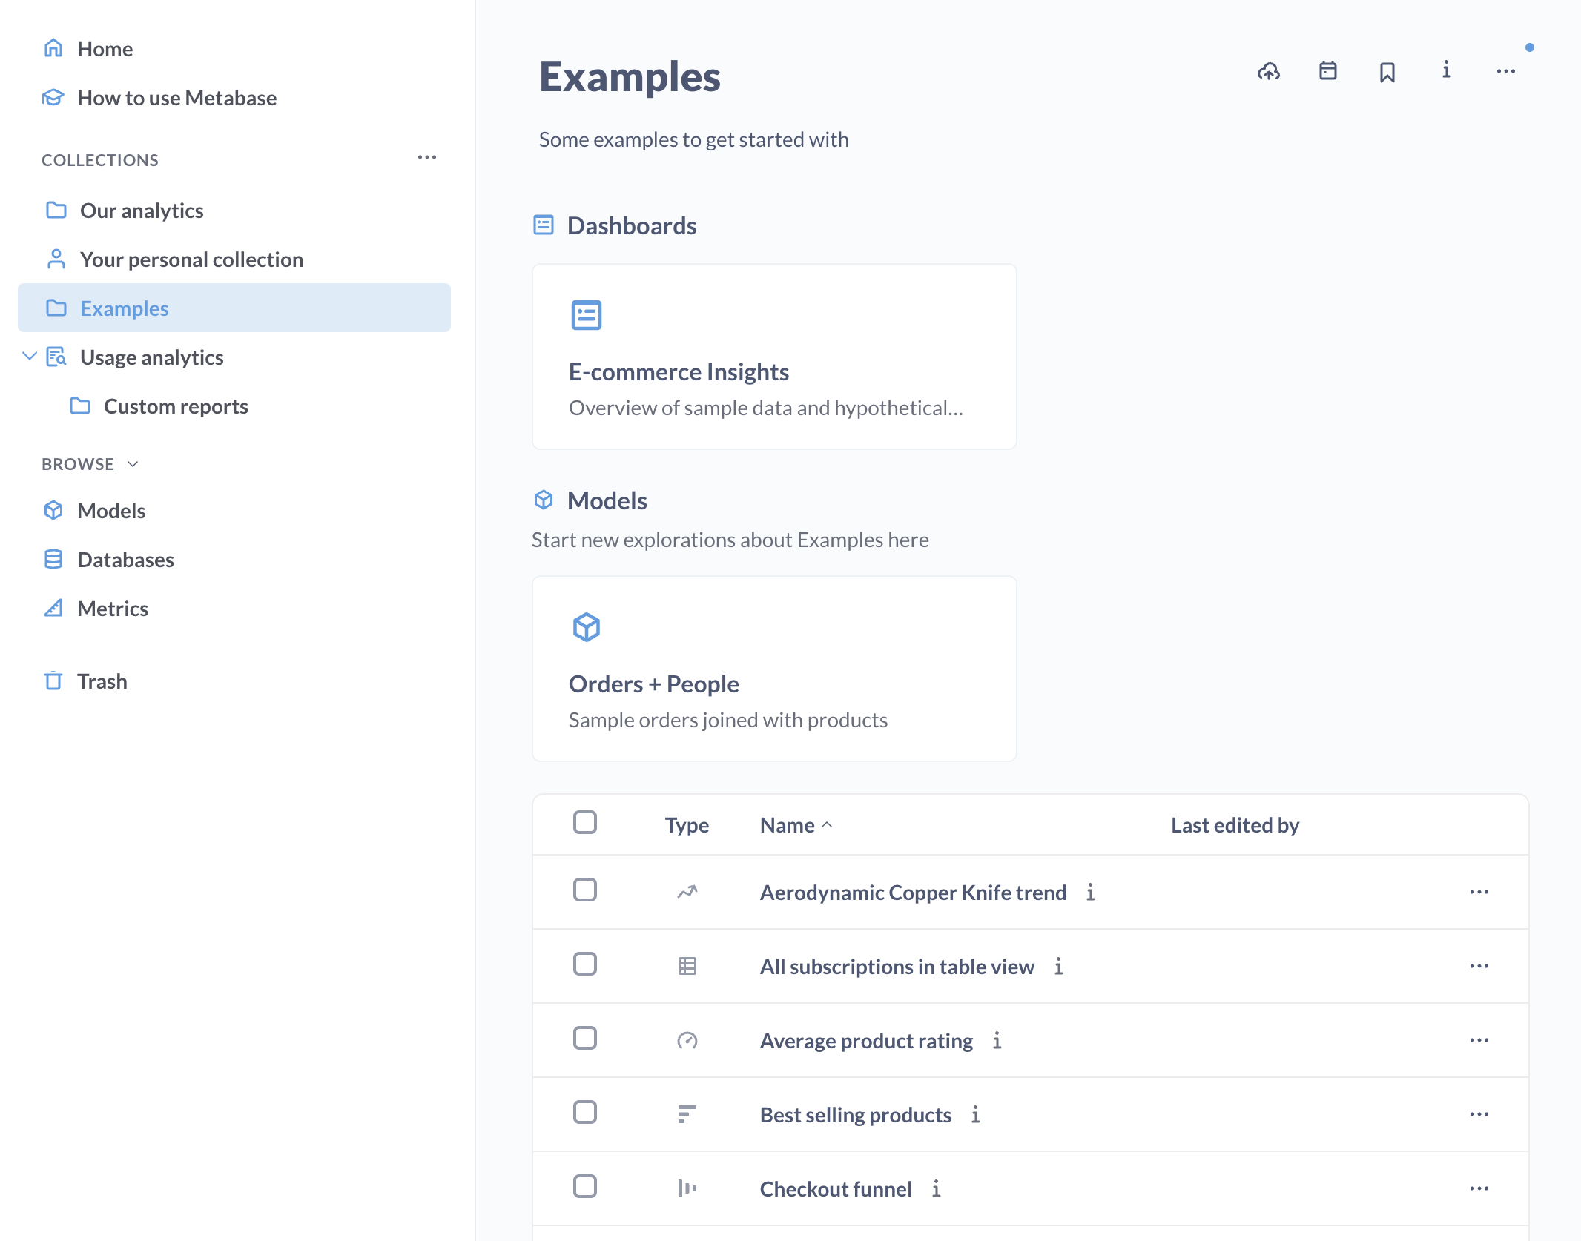
Task: Toggle checkbox for All subscriptions in table view
Action: (584, 965)
